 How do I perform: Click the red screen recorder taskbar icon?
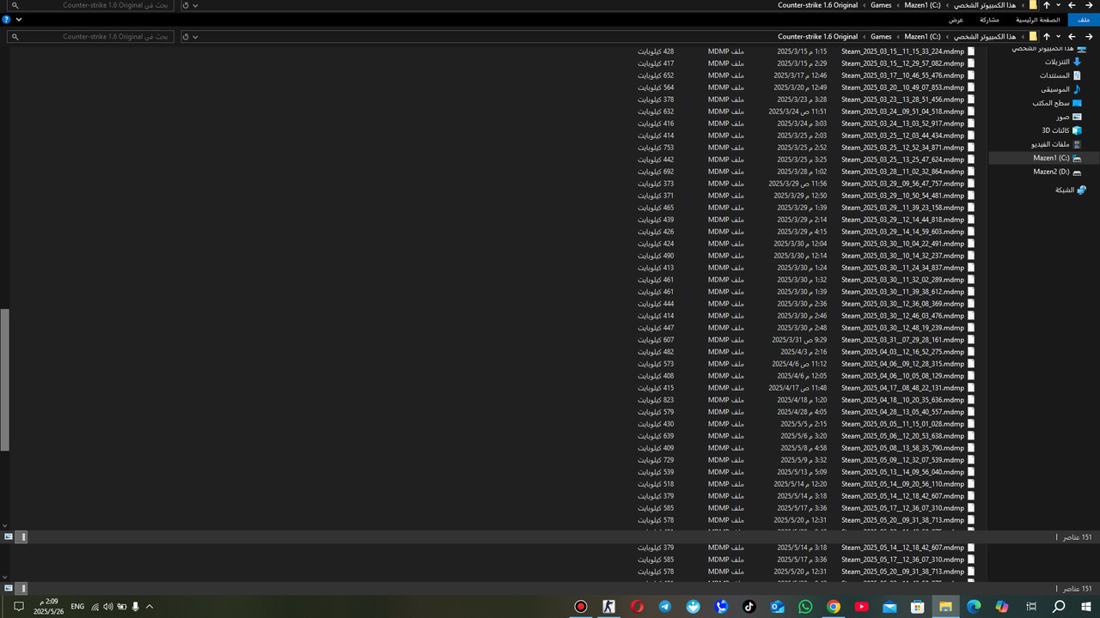click(581, 606)
